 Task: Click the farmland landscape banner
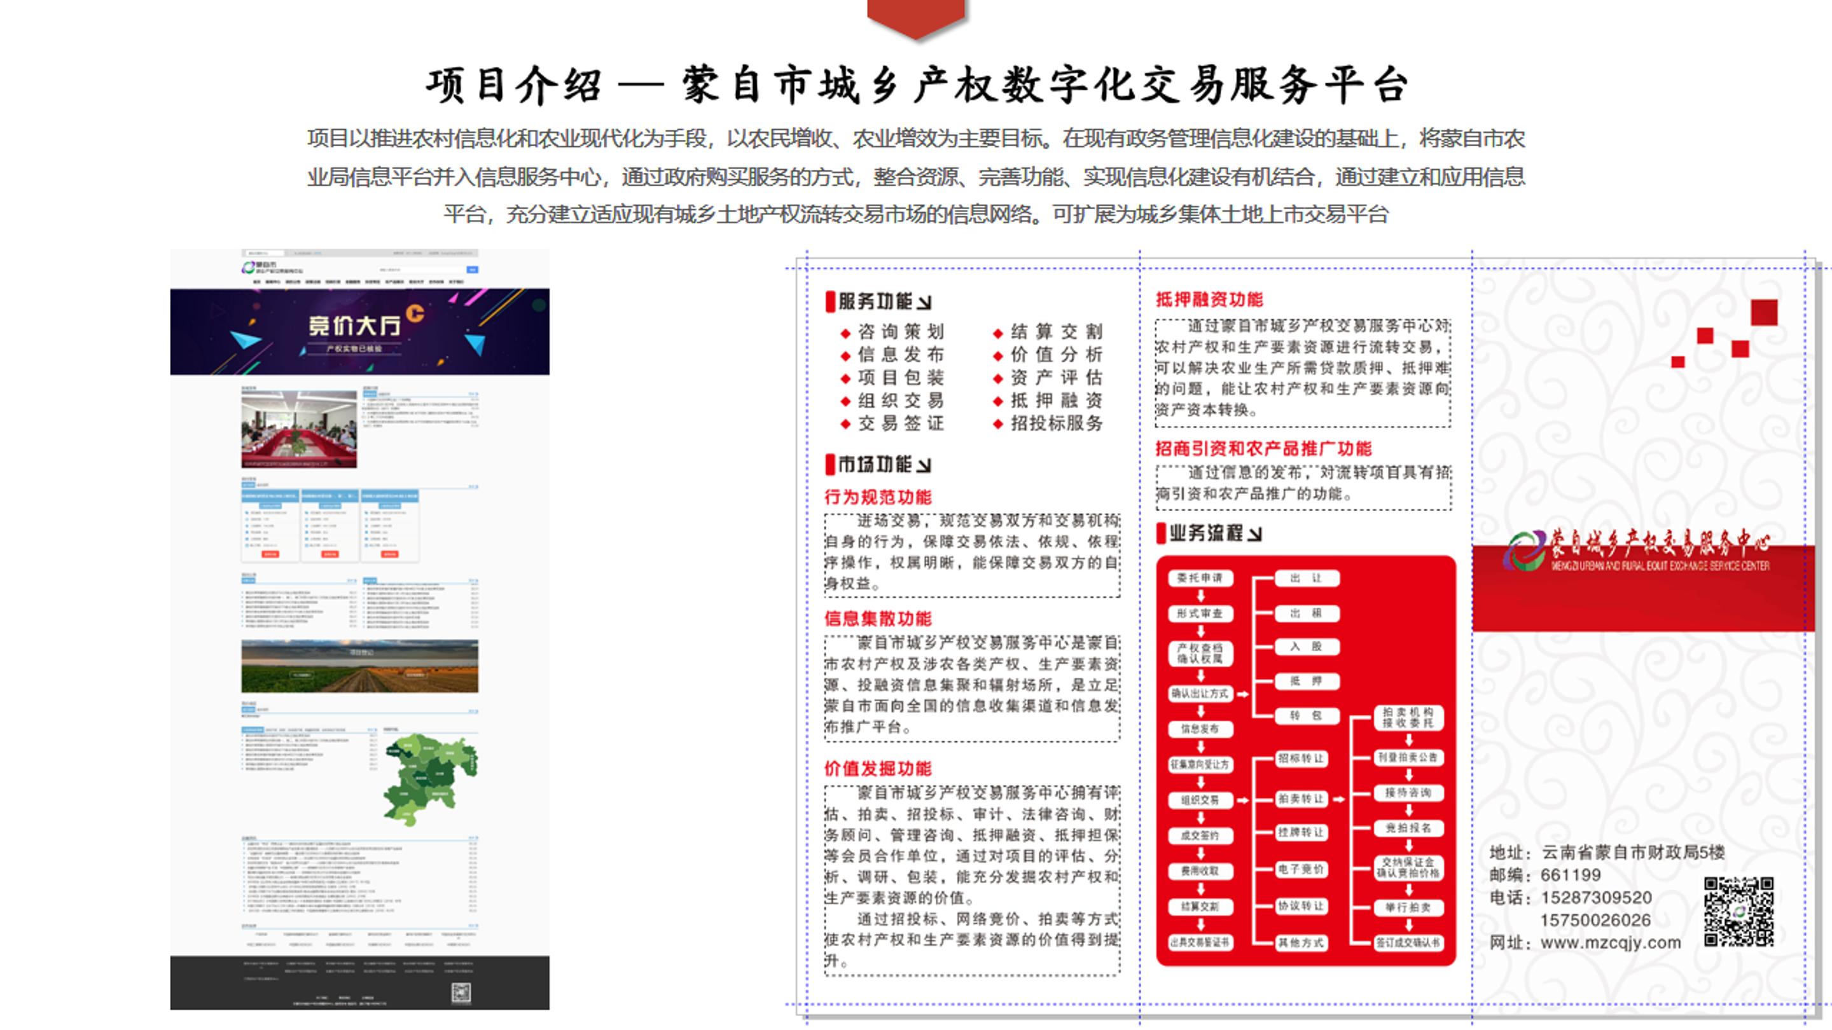[360, 666]
